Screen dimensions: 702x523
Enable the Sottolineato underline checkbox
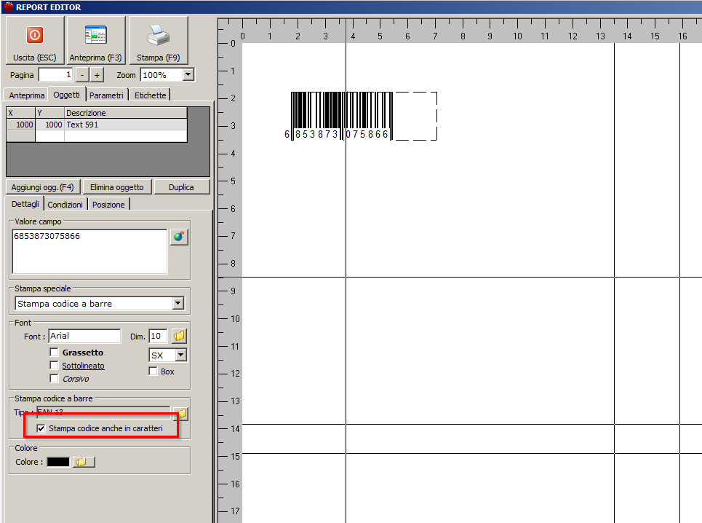click(x=54, y=365)
